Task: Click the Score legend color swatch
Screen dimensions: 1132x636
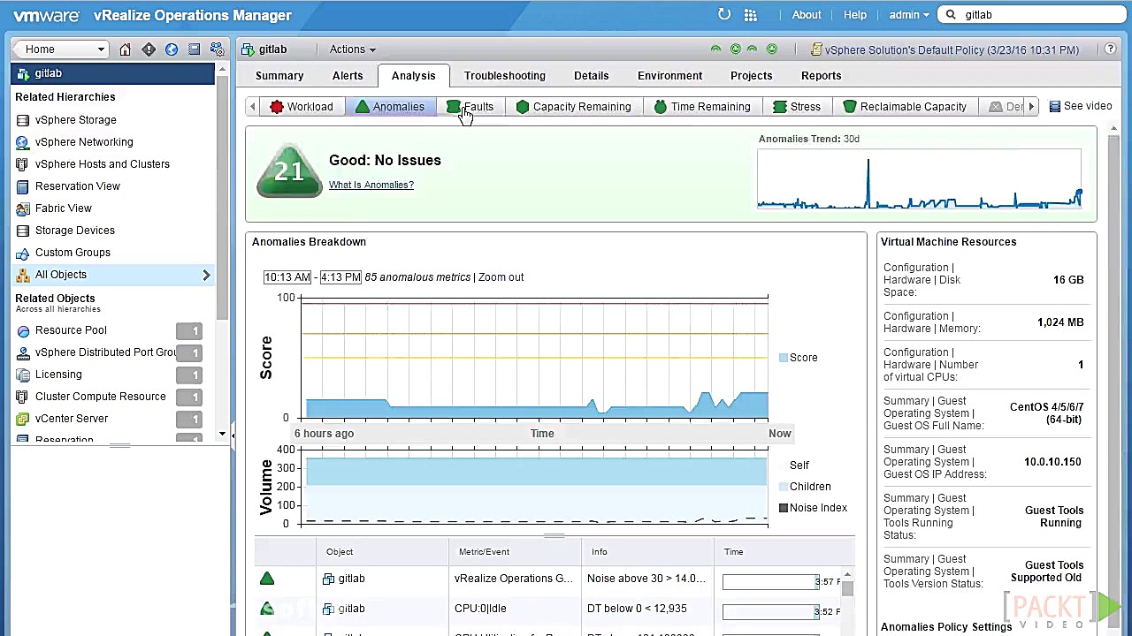Action: [x=784, y=358]
